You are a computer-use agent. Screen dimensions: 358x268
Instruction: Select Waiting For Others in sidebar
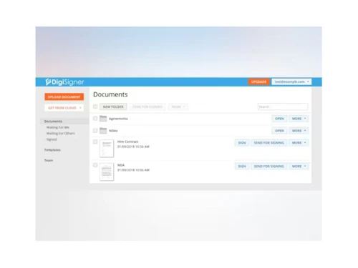pos(61,134)
